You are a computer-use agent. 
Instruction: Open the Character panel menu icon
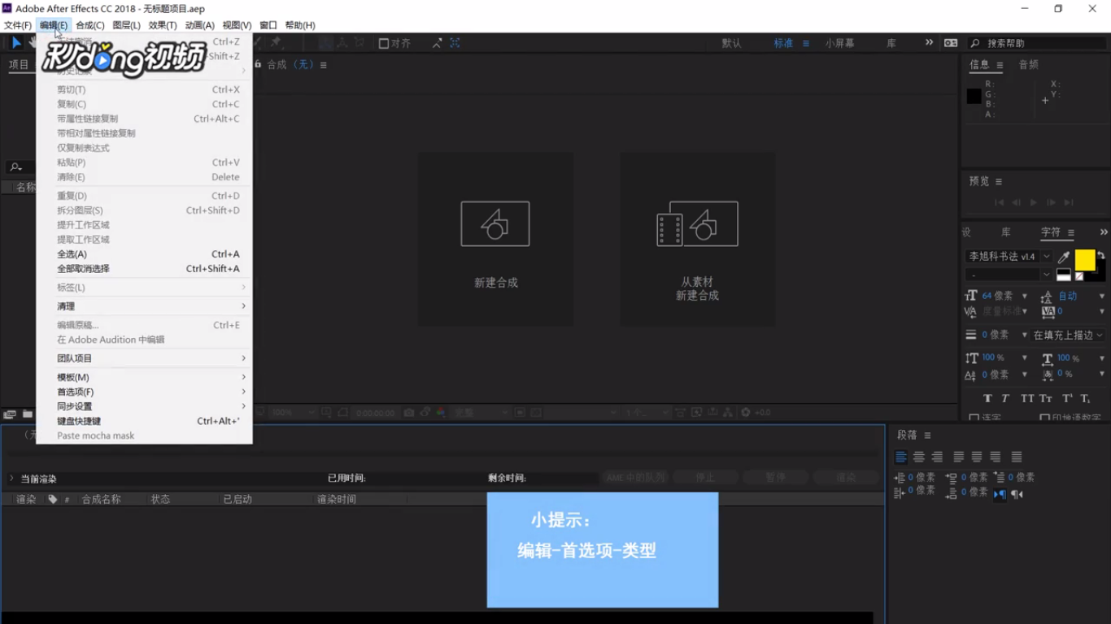pos(1071,232)
